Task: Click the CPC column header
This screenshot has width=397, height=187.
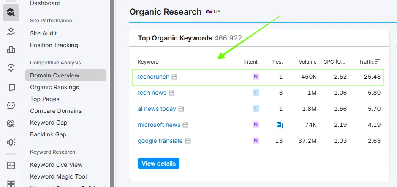Action: [x=334, y=62]
